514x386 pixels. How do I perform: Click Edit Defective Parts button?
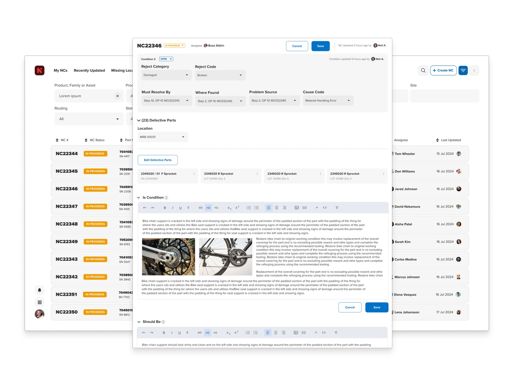click(158, 160)
